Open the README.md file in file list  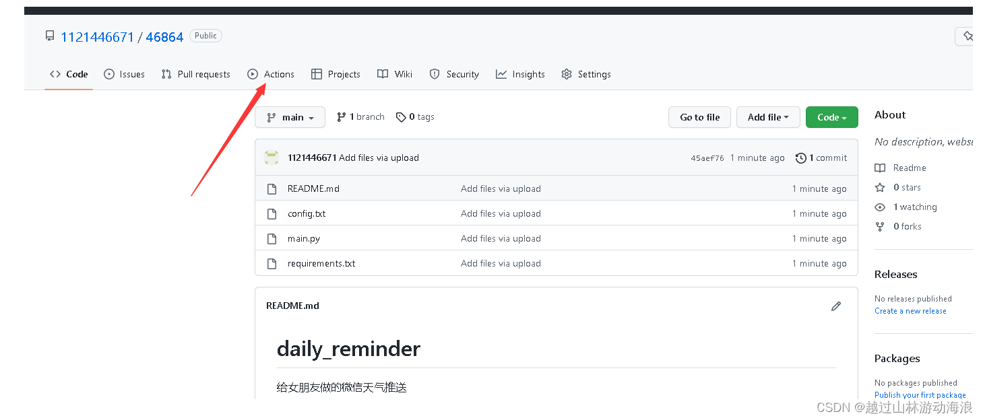pos(313,188)
